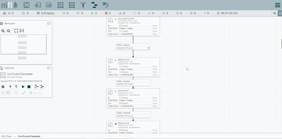Click the running count indicator showing 3
The width and height of the screenshot is (282, 139).
click(94, 13)
